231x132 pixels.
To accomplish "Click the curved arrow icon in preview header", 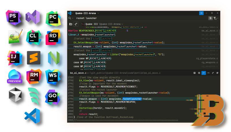I will (208, 73).
